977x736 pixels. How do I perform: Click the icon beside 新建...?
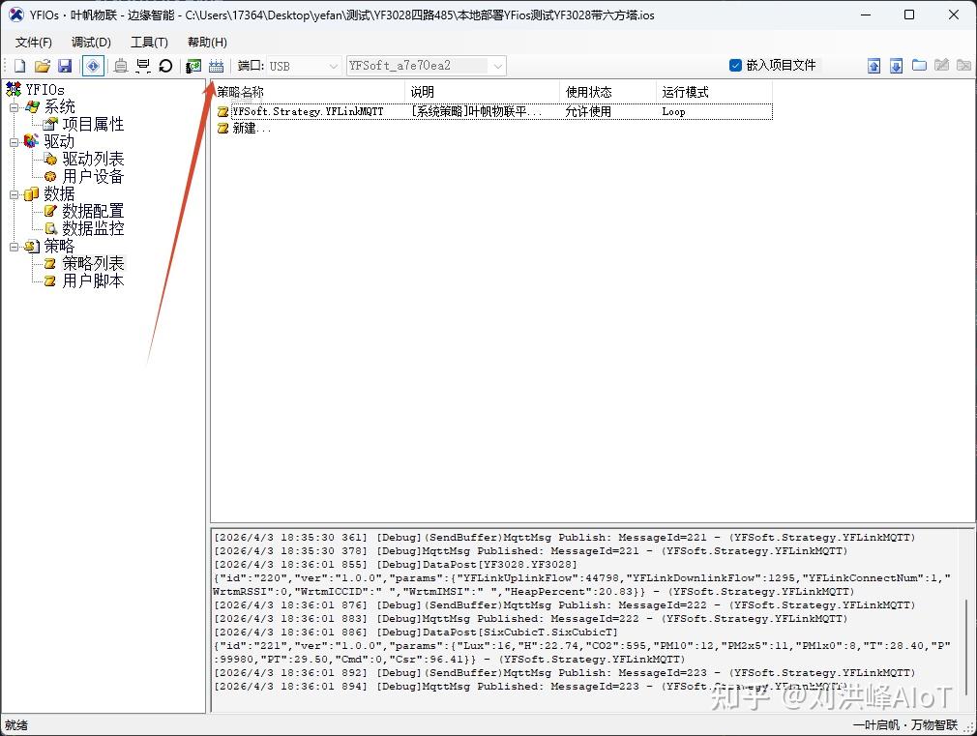click(x=223, y=129)
